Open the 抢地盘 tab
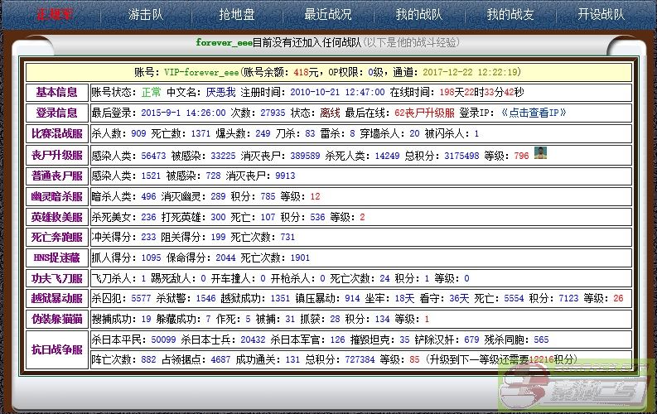 [236, 14]
